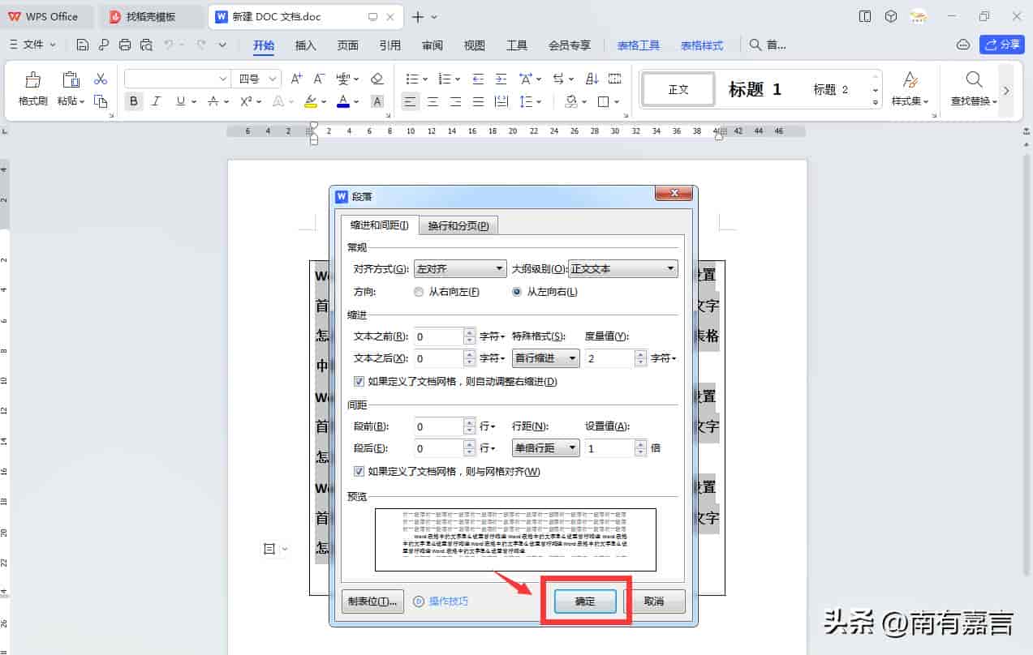This screenshot has width=1033, height=655.
Task: Click the Line Spacing icon
Action: (x=526, y=101)
